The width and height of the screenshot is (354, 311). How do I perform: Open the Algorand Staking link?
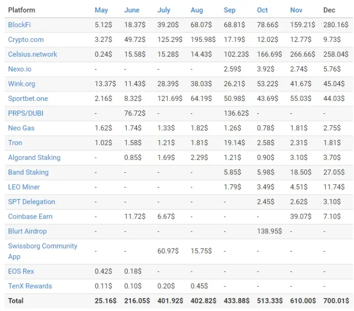34,158
